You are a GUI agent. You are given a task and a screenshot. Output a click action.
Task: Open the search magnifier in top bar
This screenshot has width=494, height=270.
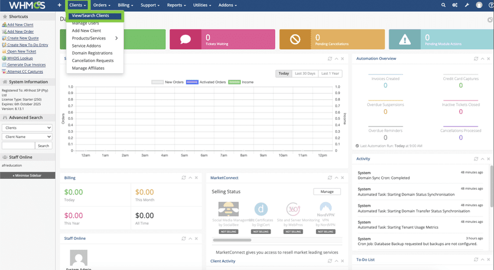pyautogui.click(x=443, y=5)
